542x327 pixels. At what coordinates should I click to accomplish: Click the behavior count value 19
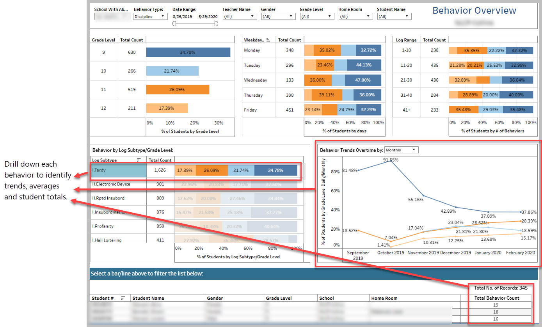coord(496,305)
